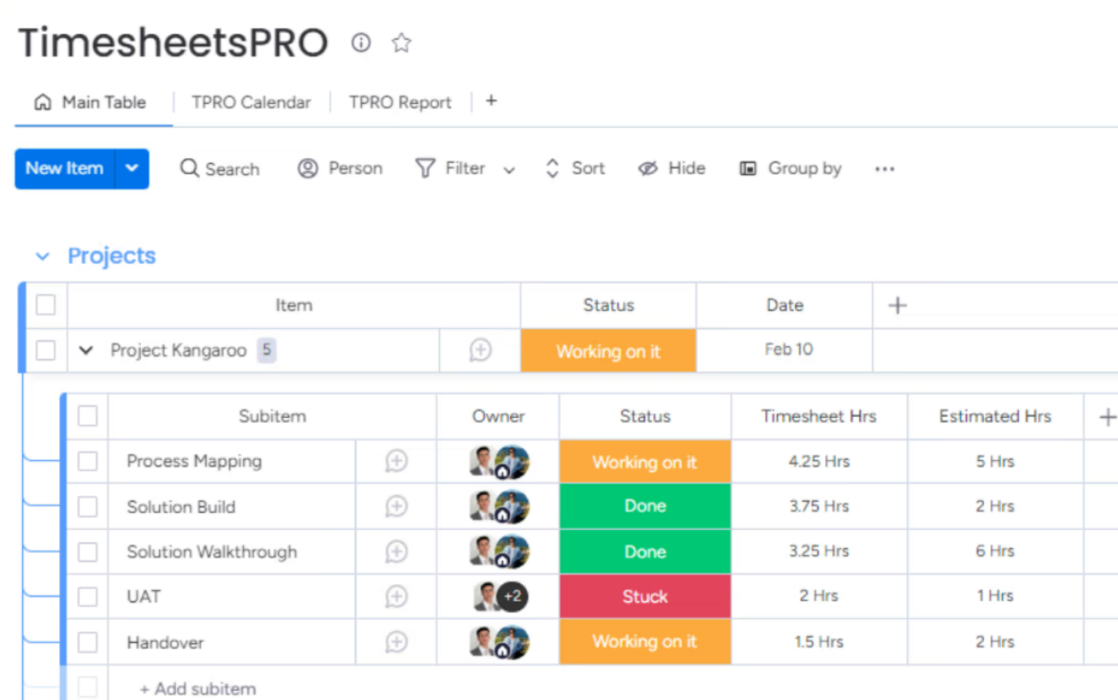Collapse Project Kangaroo's subitems
The height and width of the screenshot is (700, 1118).
(x=86, y=350)
